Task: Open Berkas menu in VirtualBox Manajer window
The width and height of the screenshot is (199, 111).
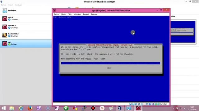Action: coord(3,5)
